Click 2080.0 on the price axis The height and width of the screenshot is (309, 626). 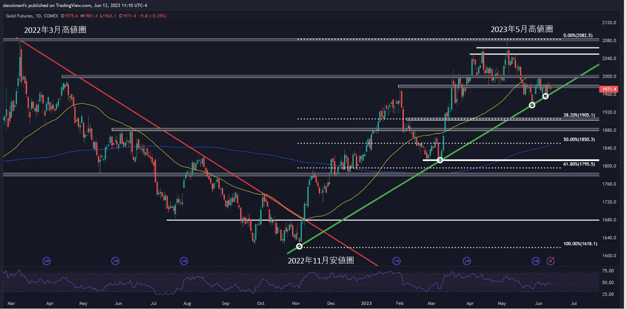point(610,40)
